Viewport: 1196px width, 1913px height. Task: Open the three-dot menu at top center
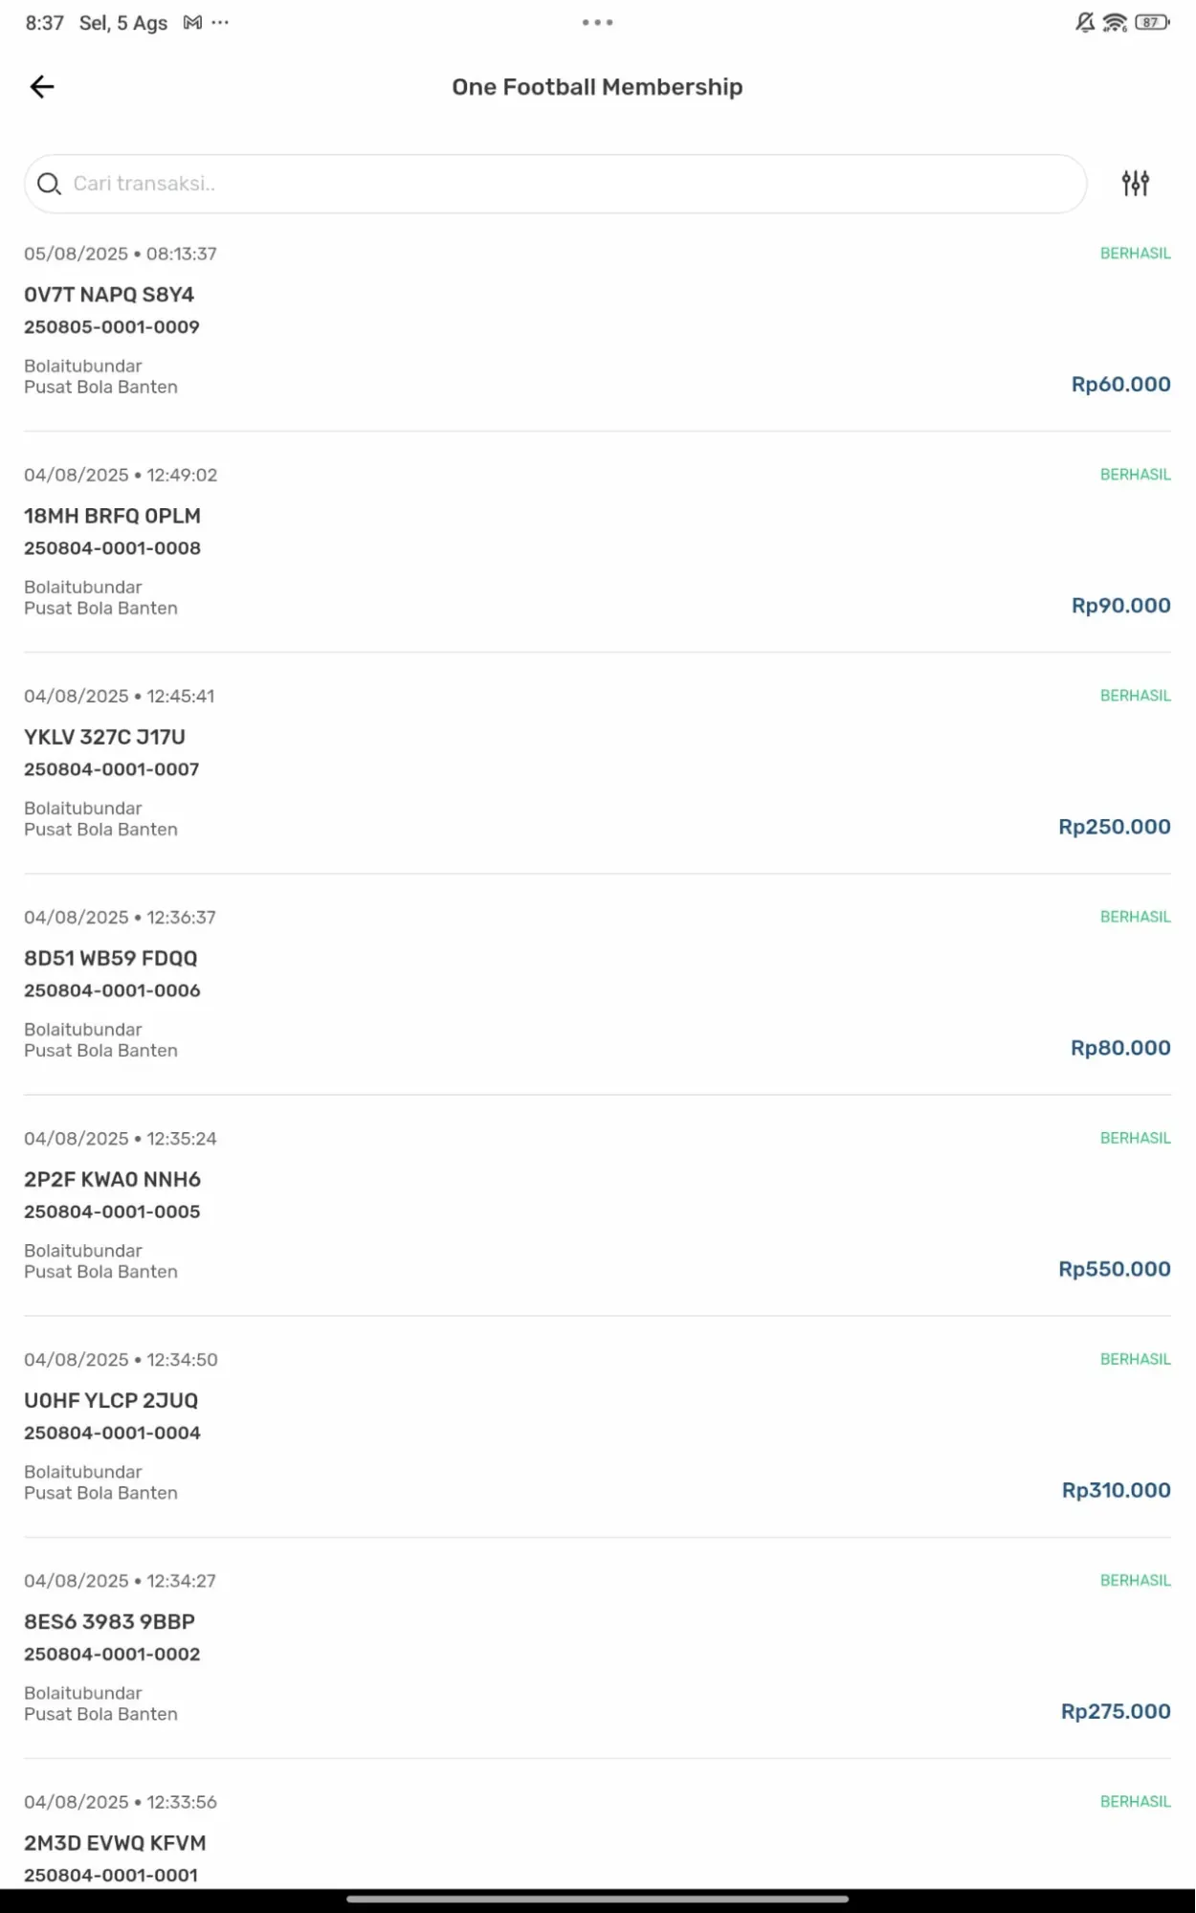point(597,23)
